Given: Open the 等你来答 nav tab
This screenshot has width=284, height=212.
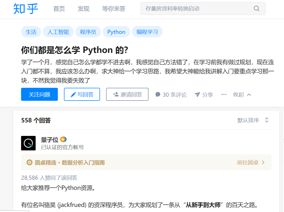Looking at the screenshot, I should 114,9.
